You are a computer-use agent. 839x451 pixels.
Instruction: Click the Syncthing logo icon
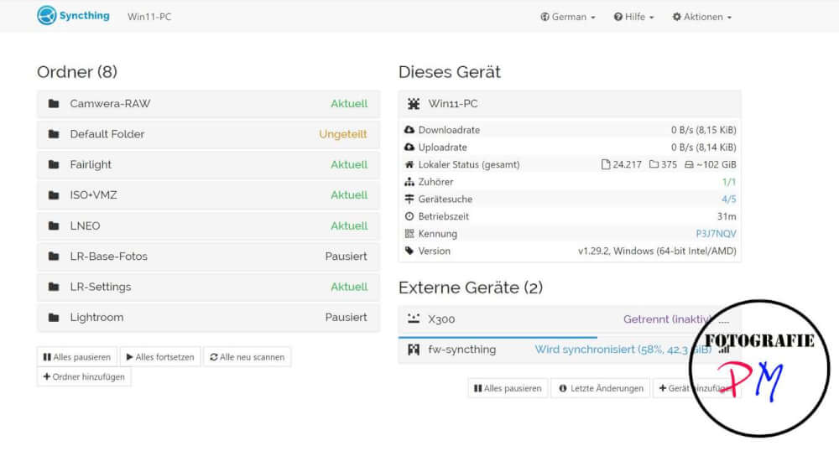(x=46, y=15)
